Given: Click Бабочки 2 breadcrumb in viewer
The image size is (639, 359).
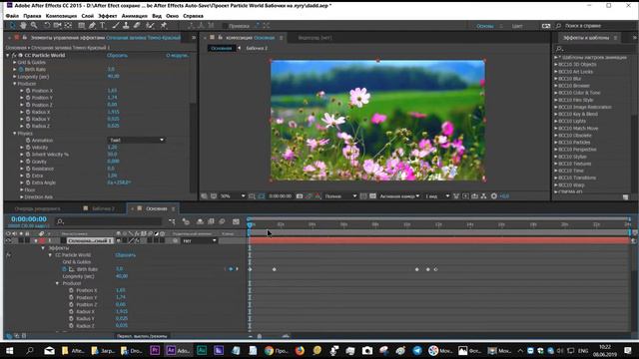Looking at the screenshot, I should [257, 48].
